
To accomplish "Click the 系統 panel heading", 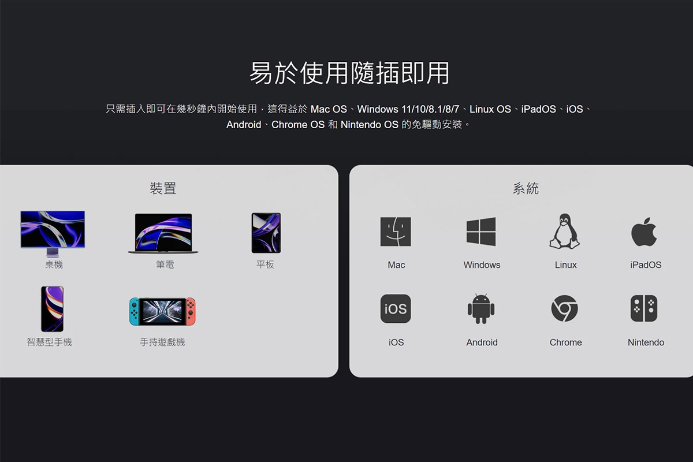I will click(526, 188).
